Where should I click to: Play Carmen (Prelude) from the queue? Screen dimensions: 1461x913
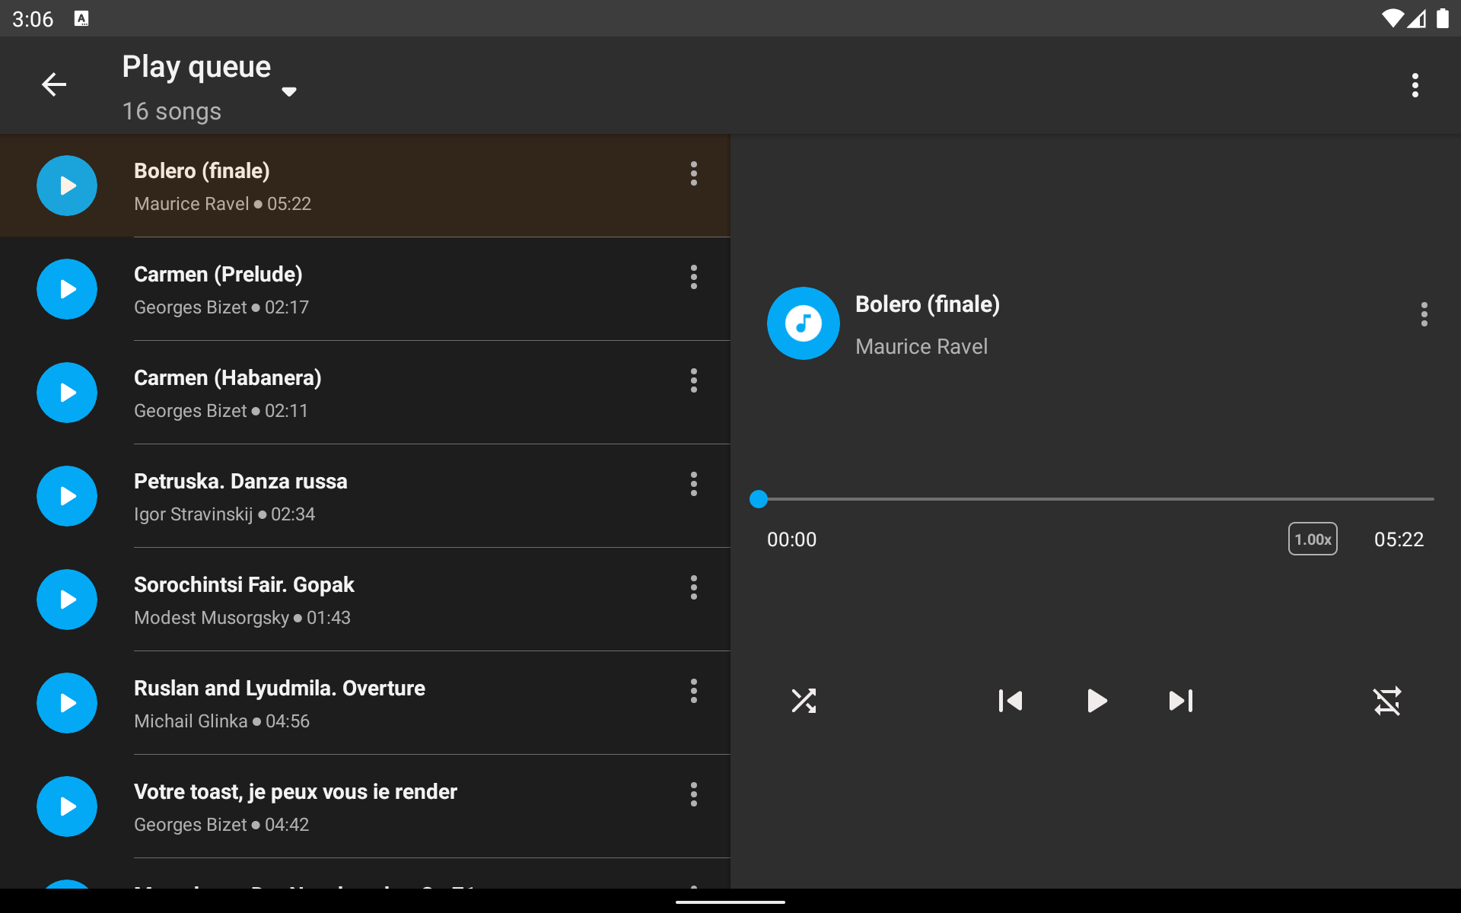[x=67, y=289]
